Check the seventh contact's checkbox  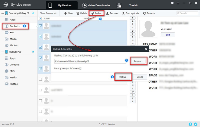pos(40,90)
